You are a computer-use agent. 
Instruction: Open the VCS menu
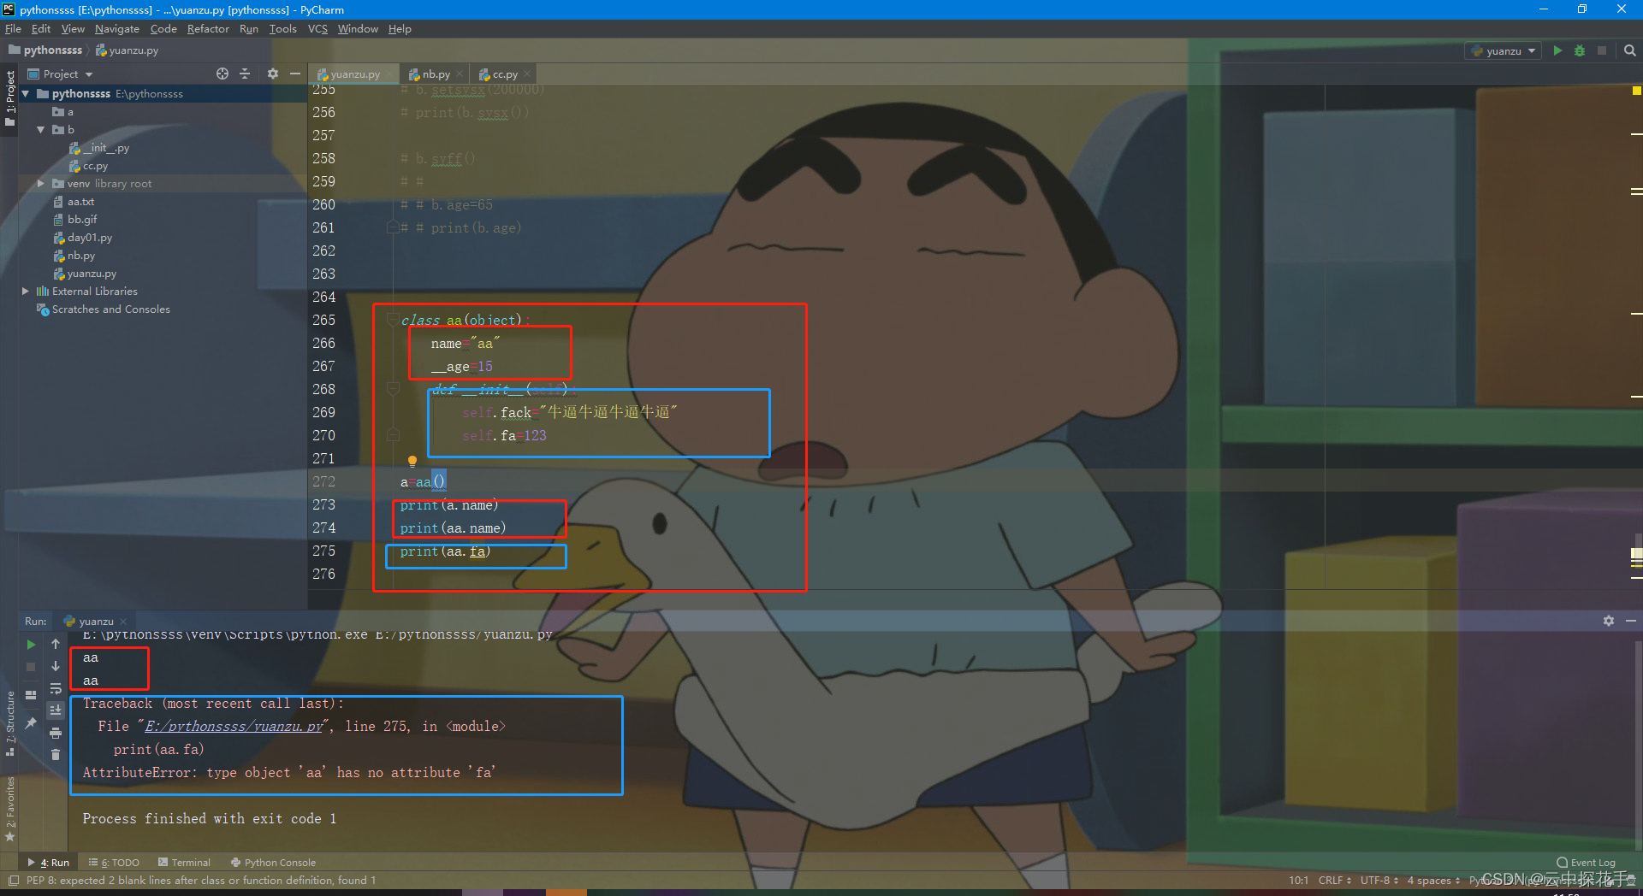pyautogui.click(x=317, y=29)
